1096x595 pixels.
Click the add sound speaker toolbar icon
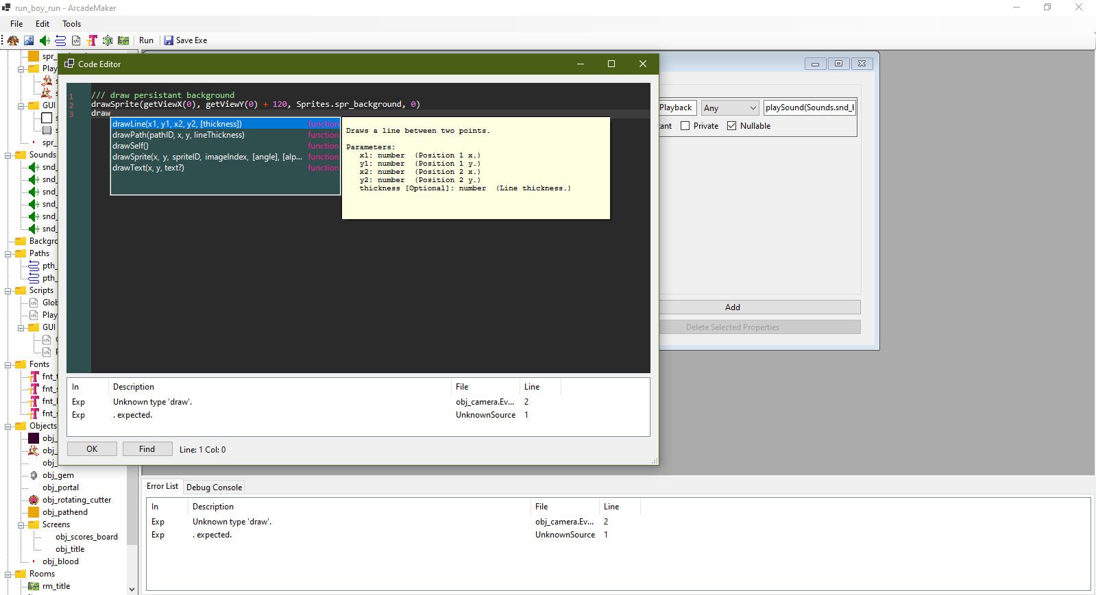(45, 40)
